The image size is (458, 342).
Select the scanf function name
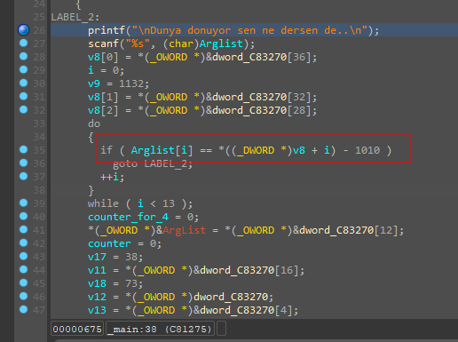[103, 44]
